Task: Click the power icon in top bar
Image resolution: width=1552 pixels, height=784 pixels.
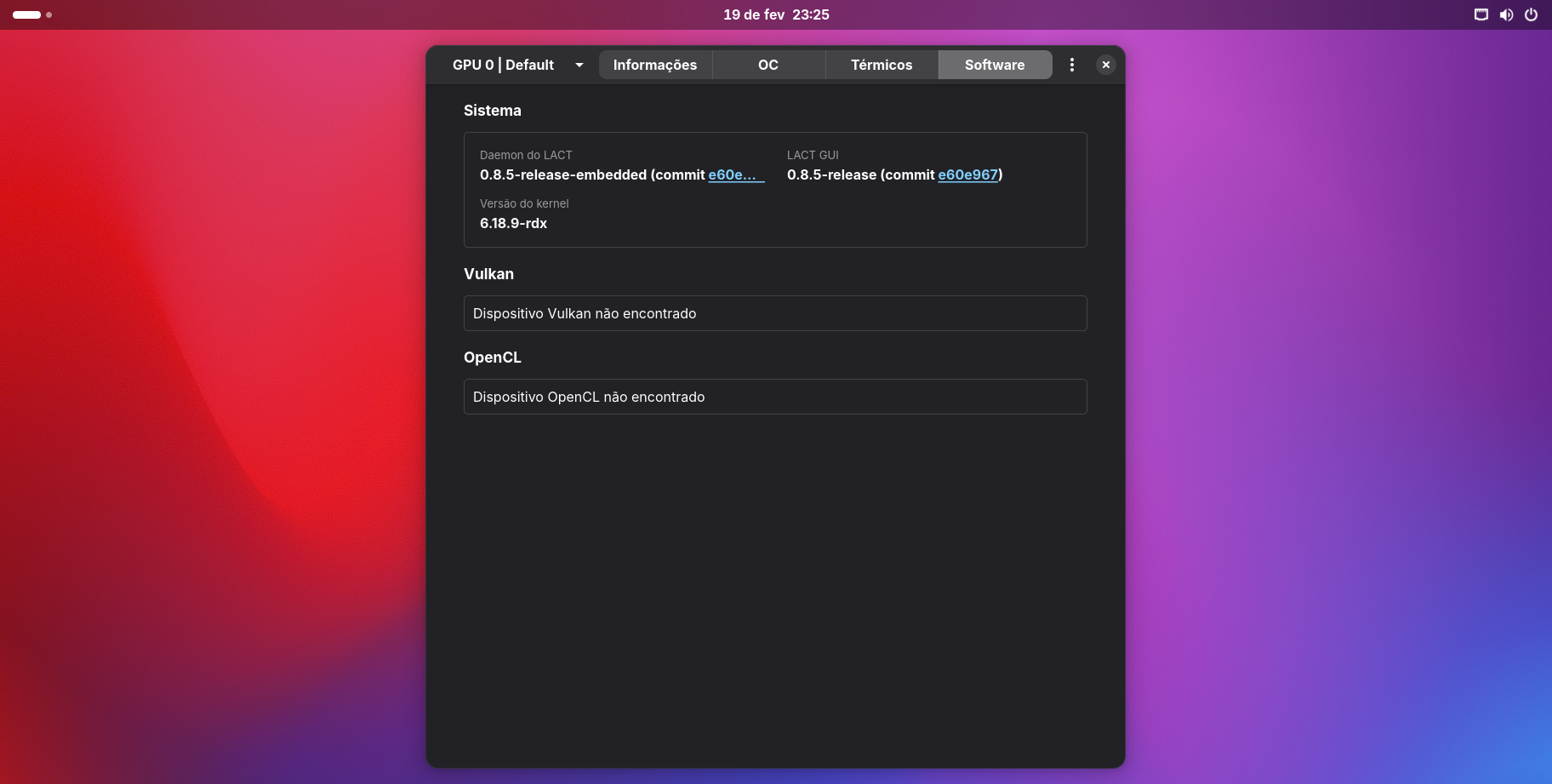Action: click(x=1531, y=14)
